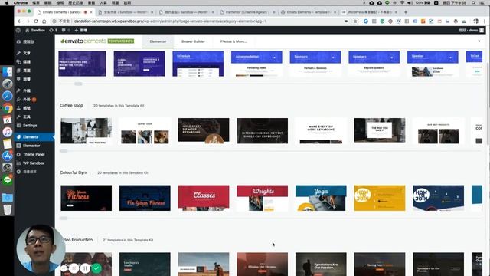Open the Classes gym template
490x276 pixels.
pyautogui.click(x=204, y=198)
